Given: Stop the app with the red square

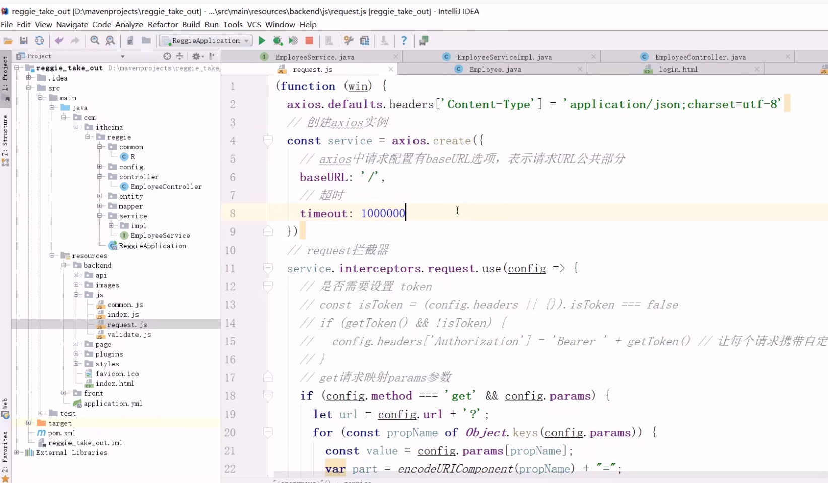Looking at the screenshot, I should (x=309, y=41).
